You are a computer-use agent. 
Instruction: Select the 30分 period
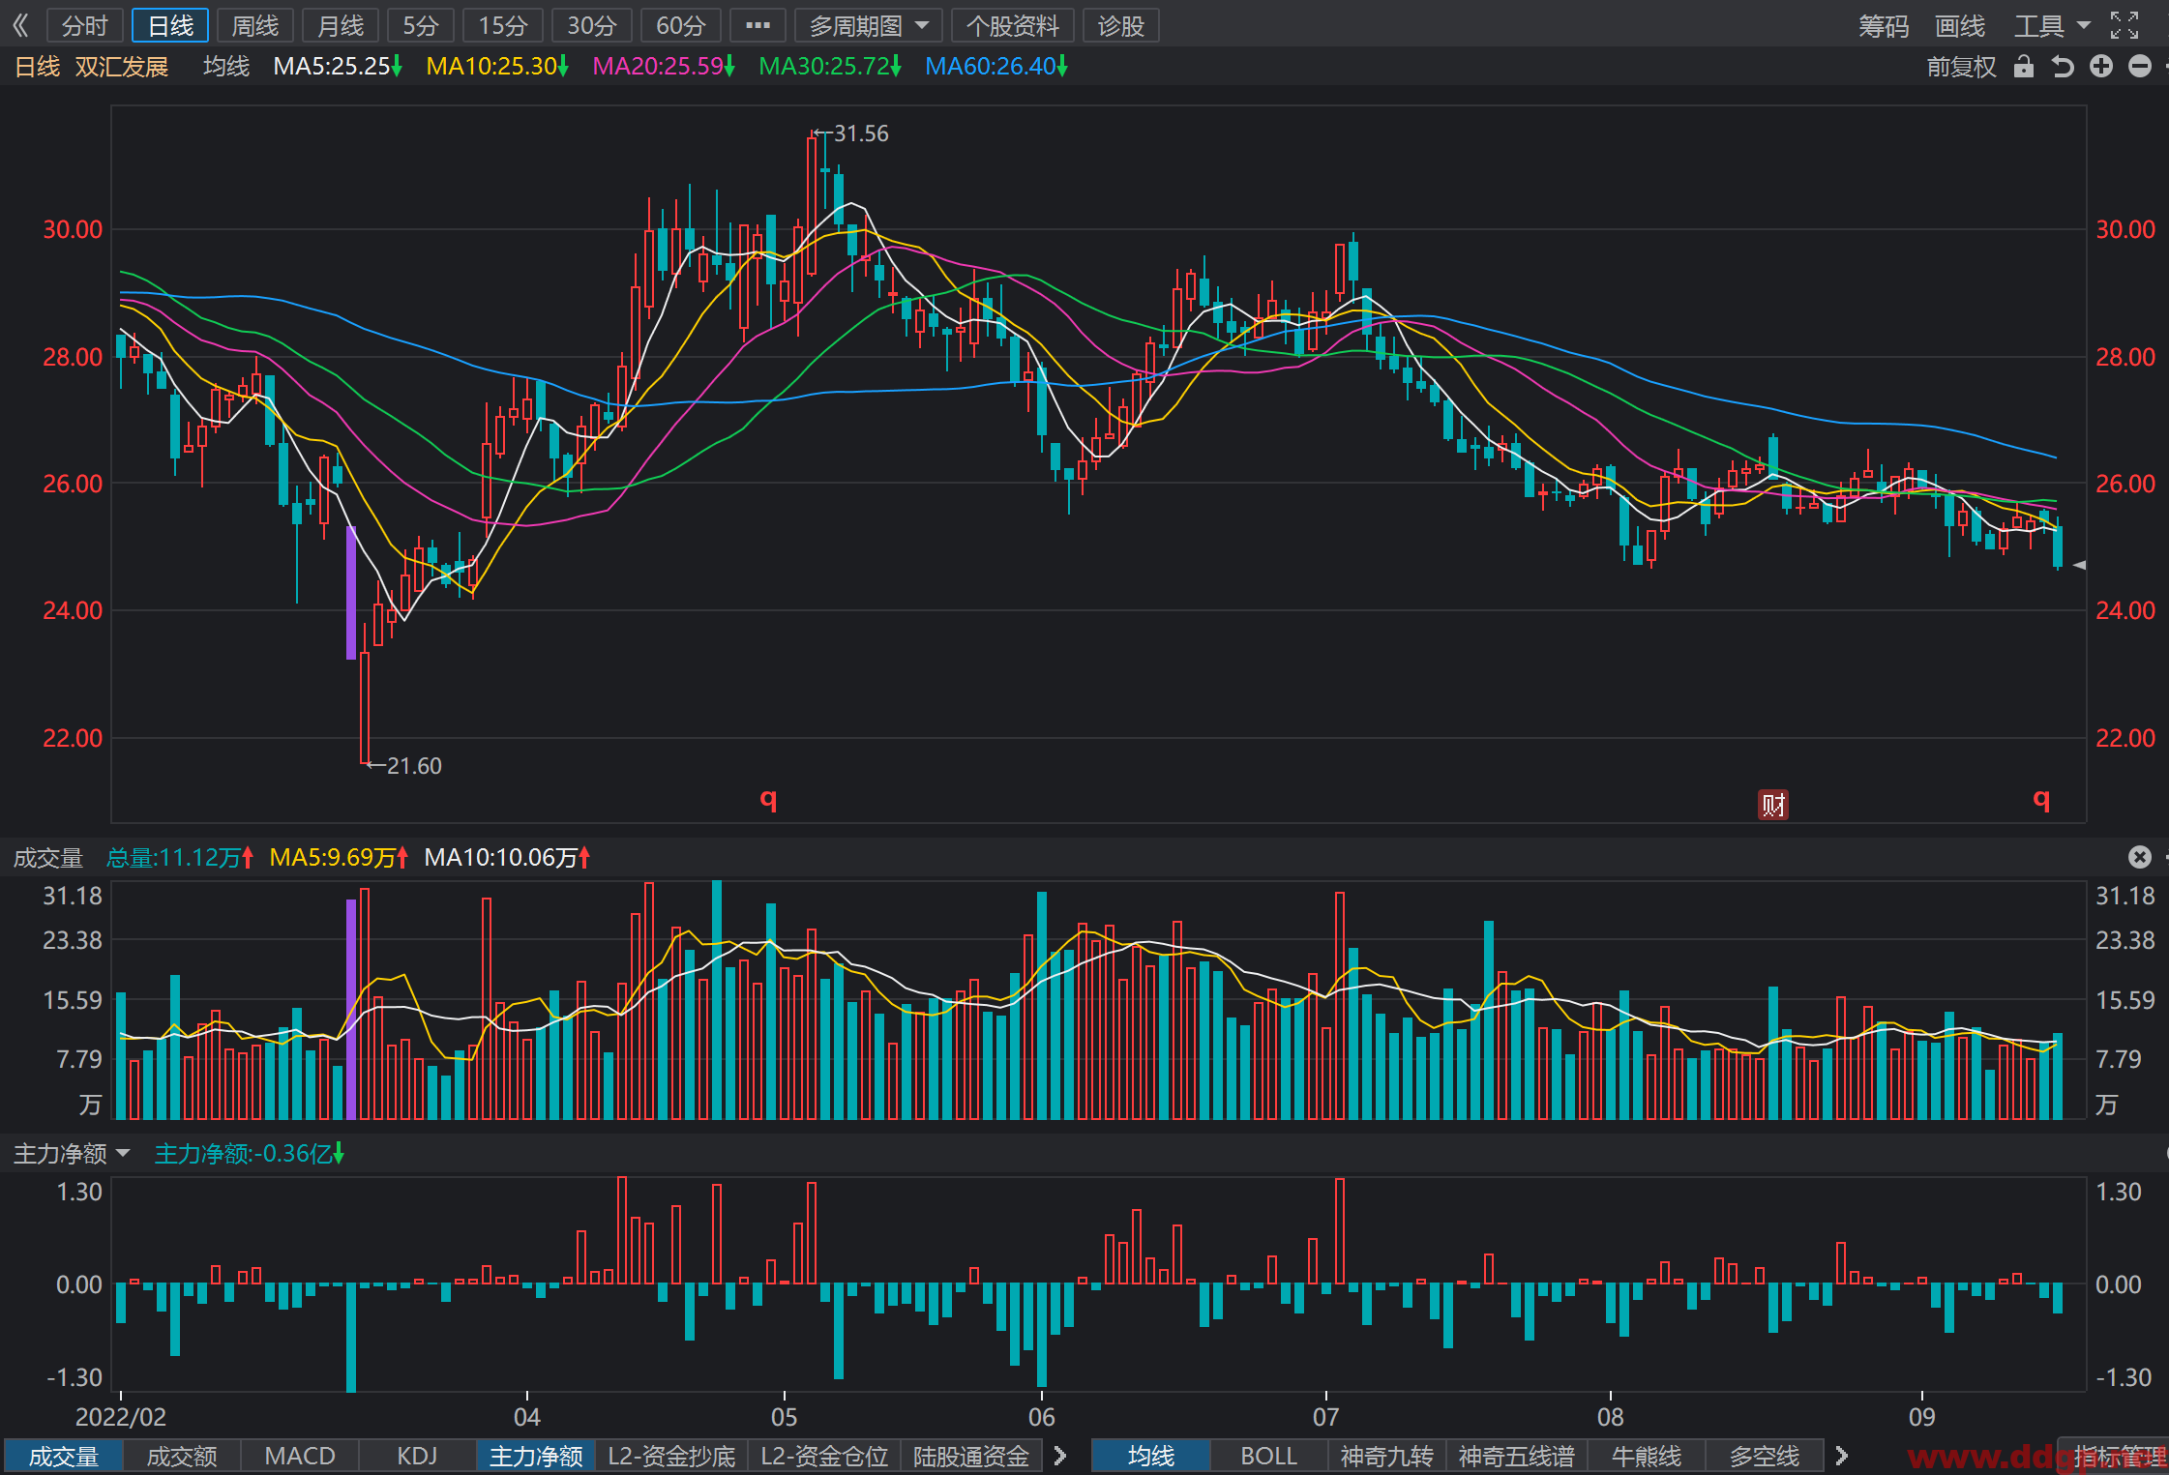click(x=592, y=25)
